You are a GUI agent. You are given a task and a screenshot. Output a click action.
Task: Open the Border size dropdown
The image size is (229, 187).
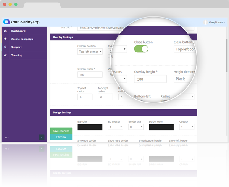tap(136, 127)
